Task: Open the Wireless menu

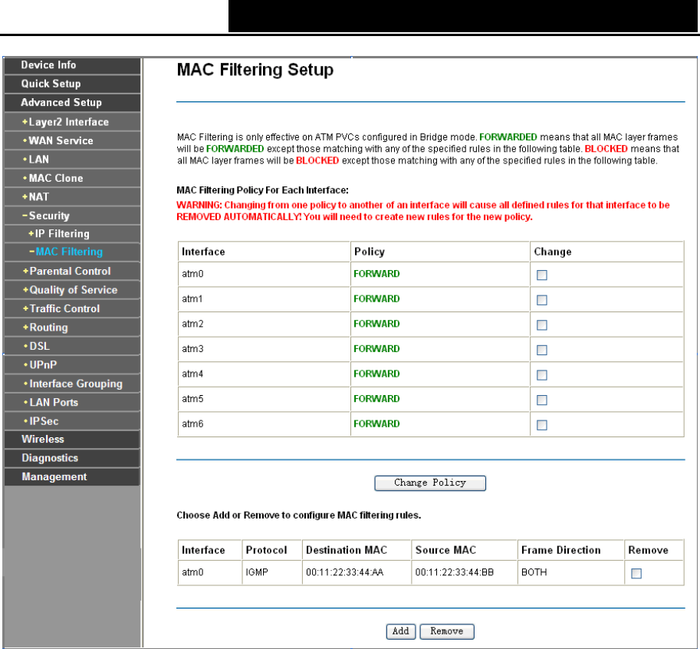Action: pyautogui.click(x=43, y=440)
